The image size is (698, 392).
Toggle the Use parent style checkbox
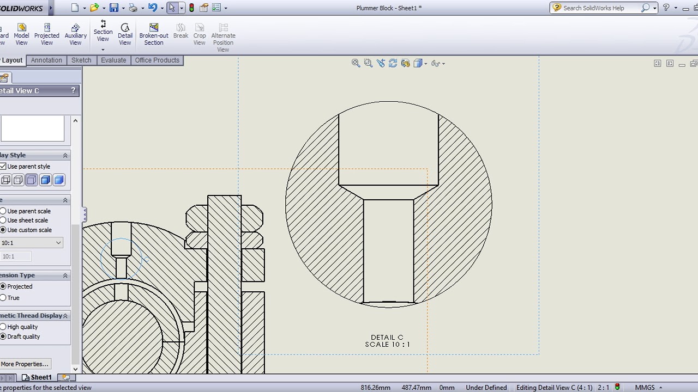click(x=3, y=166)
